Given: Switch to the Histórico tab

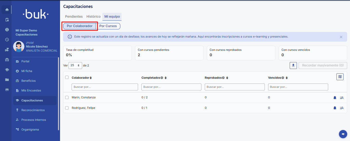Looking at the screenshot, I should pos(93,17).
